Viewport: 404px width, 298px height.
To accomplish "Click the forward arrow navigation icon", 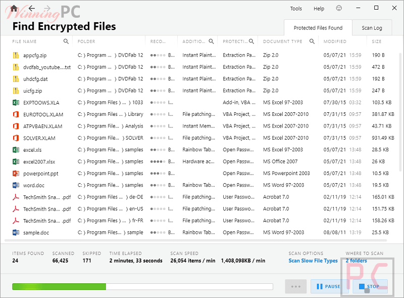I will pyautogui.click(x=47, y=8).
